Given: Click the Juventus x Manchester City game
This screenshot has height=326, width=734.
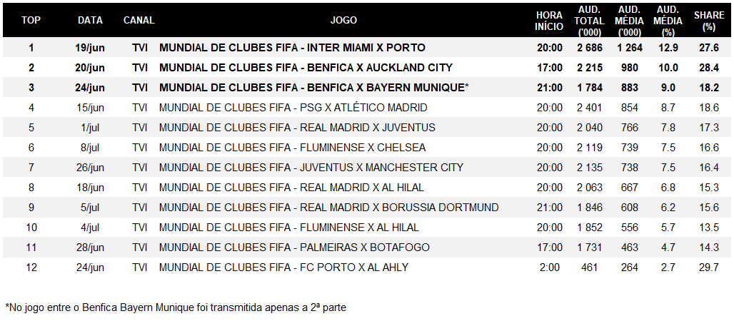Looking at the screenshot, I should click(311, 167).
